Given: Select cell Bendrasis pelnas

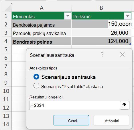Looking at the screenshot, I should coord(42,41).
